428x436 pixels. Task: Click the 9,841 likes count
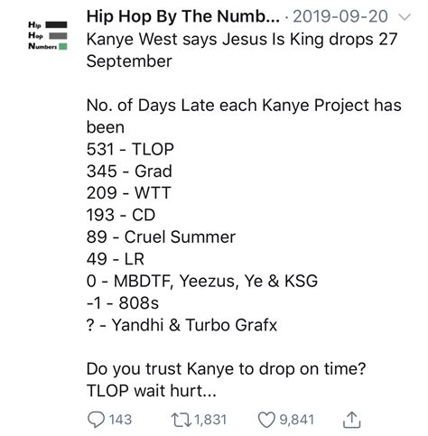(297, 420)
